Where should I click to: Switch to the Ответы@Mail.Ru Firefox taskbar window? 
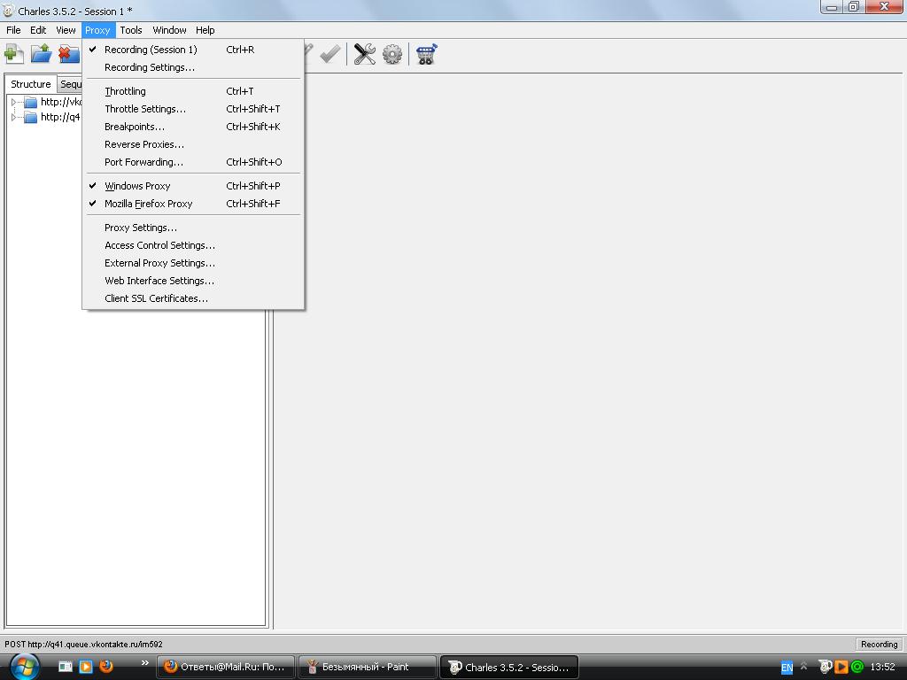coord(226,667)
